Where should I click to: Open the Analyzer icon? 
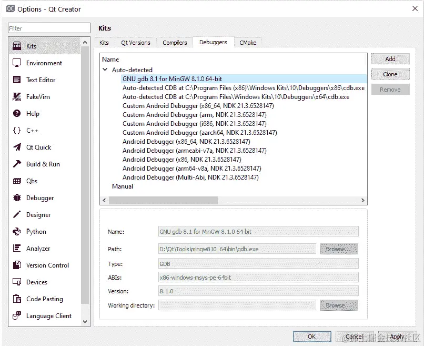pos(17,248)
